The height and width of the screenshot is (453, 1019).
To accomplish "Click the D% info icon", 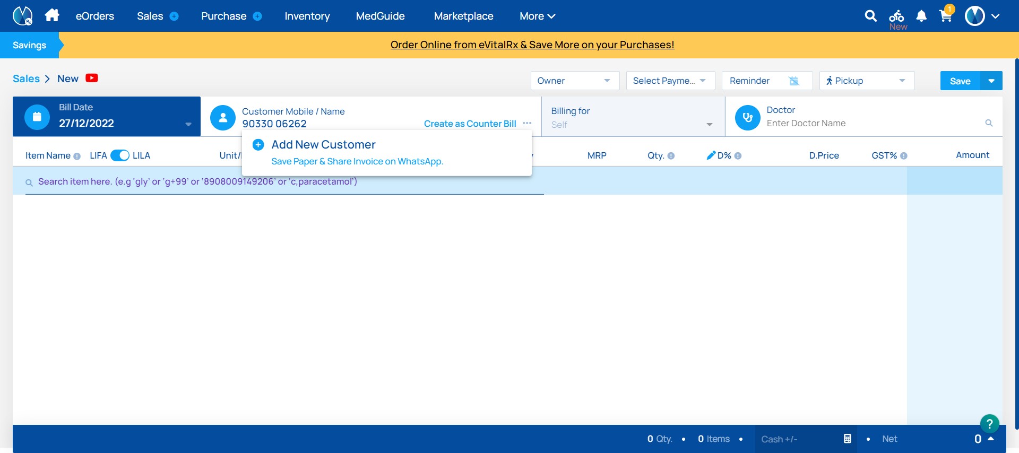I will pyautogui.click(x=738, y=156).
